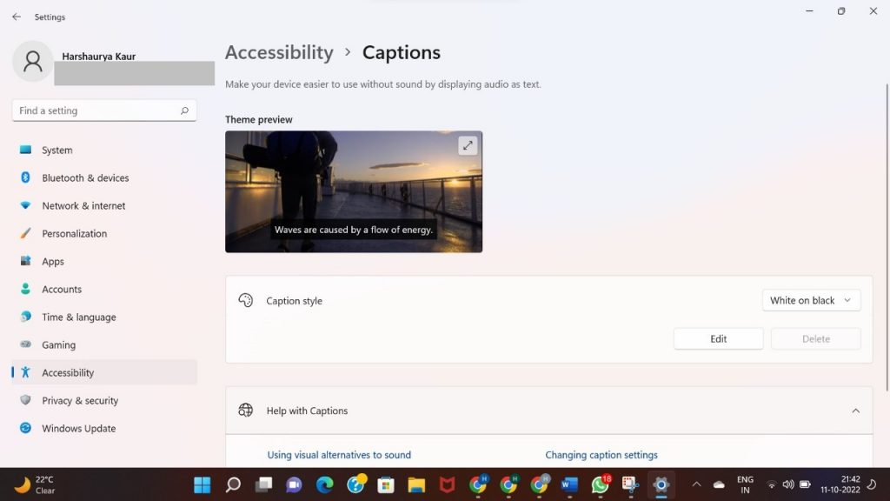Image resolution: width=890 pixels, height=501 pixels.
Task: Open the Personalization settings page
Action: click(x=75, y=234)
